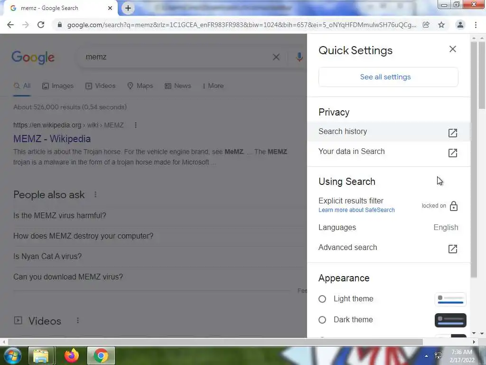Switch to the Images tab
The width and height of the screenshot is (486, 365).
coord(58,86)
